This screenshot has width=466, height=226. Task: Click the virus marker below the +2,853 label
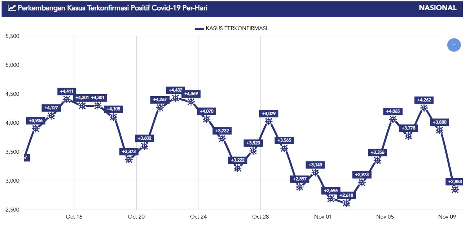[455, 190]
